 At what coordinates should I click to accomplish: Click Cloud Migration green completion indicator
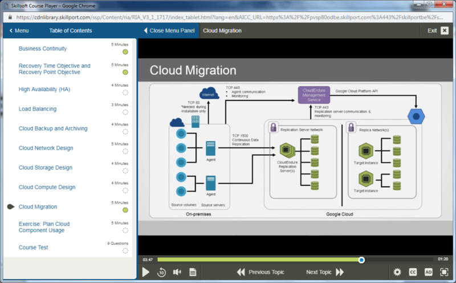click(125, 210)
